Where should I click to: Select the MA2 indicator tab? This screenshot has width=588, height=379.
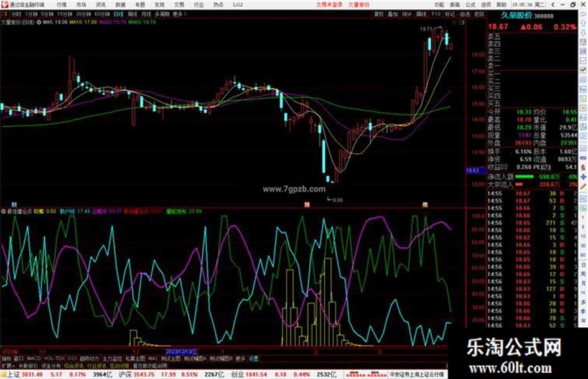point(152,358)
